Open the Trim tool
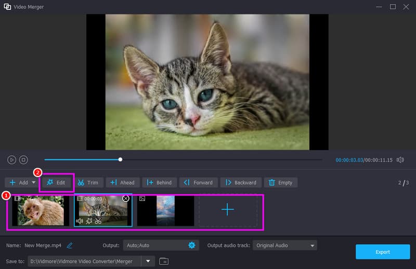The width and height of the screenshot is (416, 269). 88,183
